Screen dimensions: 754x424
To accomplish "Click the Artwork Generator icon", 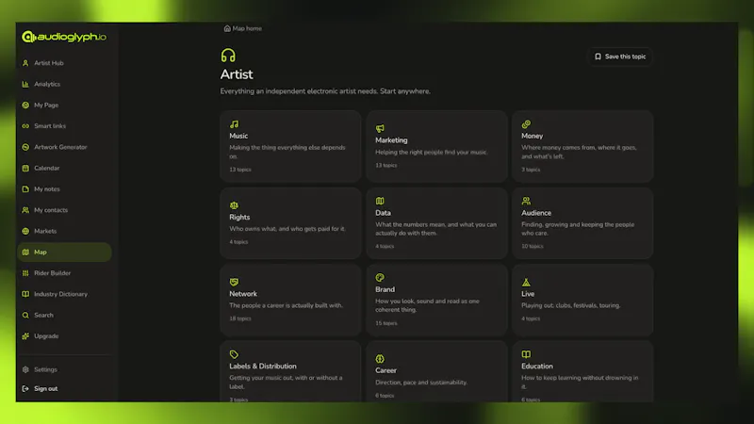I will point(25,147).
